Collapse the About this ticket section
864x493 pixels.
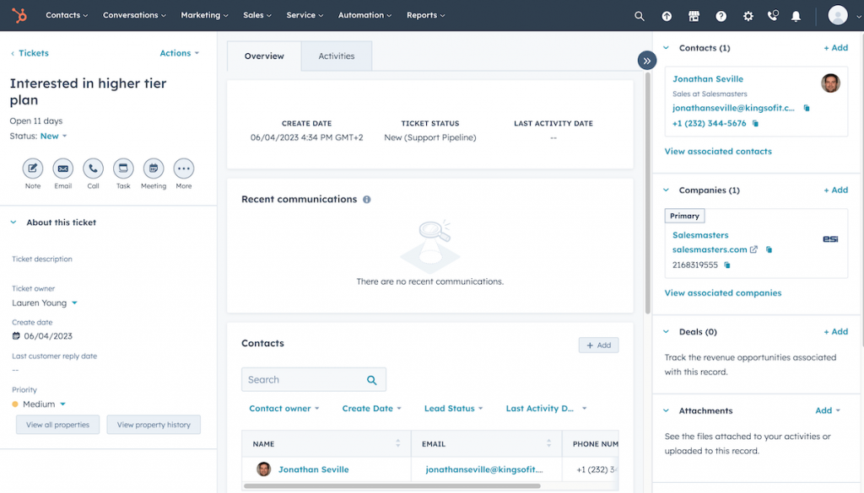click(x=12, y=222)
